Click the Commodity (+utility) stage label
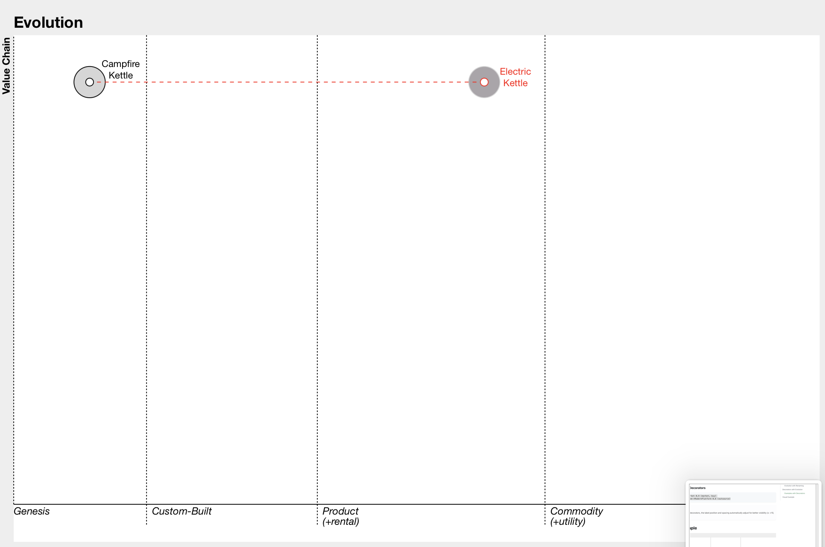 (576, 516)
